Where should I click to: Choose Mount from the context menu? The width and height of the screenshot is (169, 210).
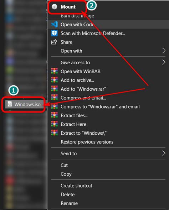click(68, 7)
